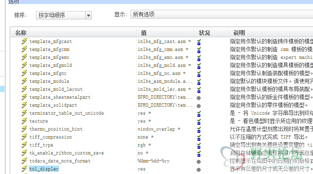Click lightning icon beside tiff_compression
313x174 pixels.
[x=24, y=137]
